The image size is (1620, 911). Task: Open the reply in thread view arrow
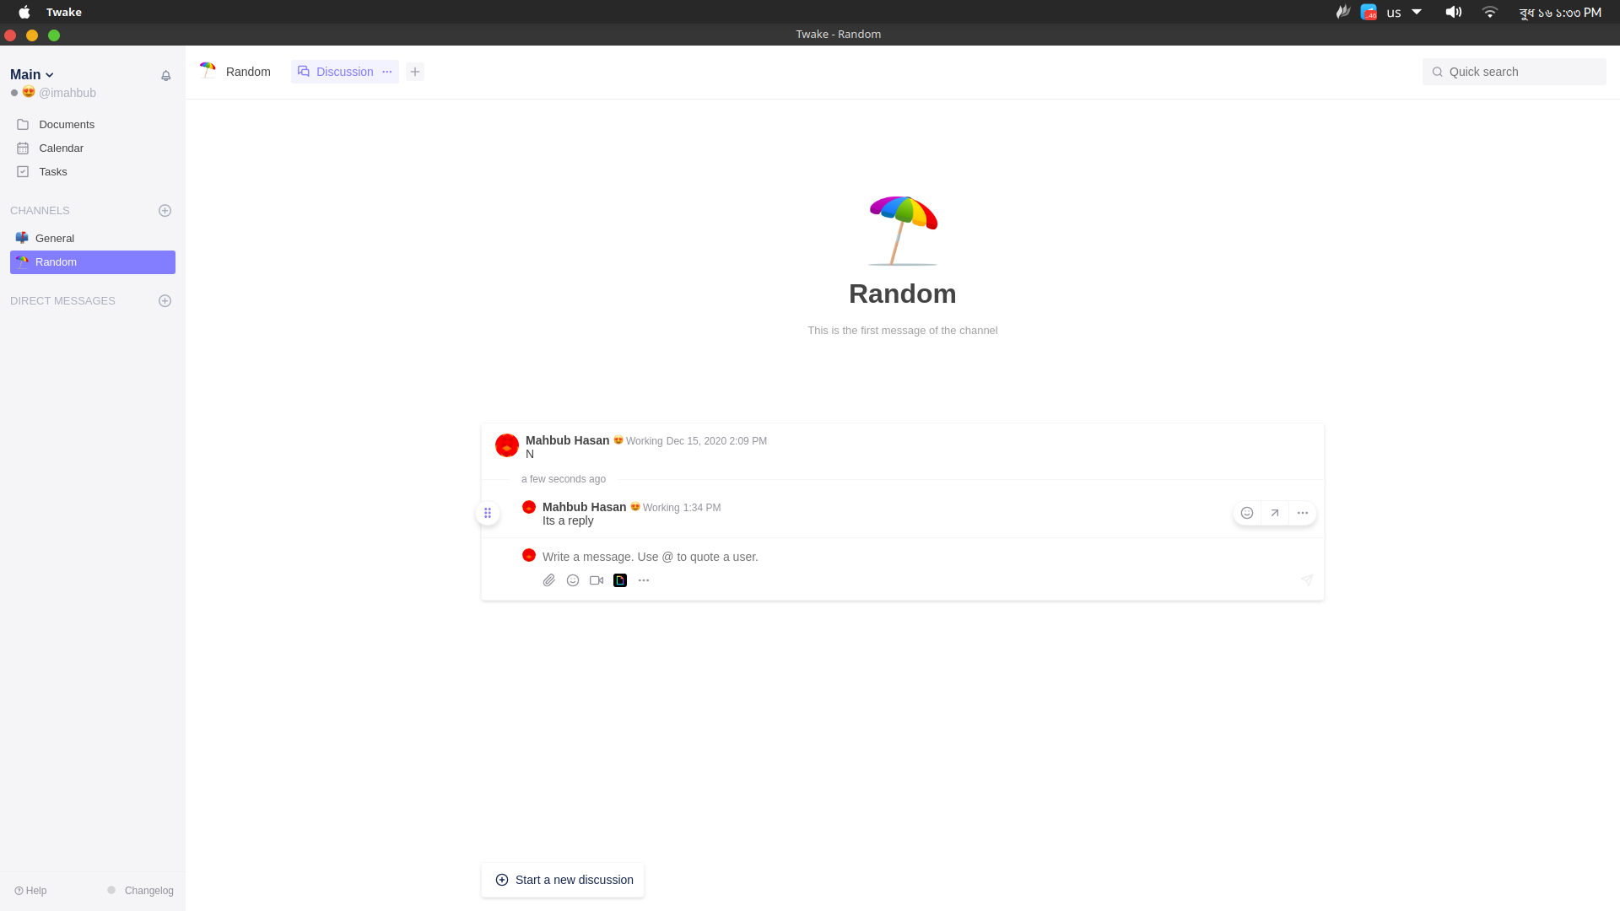coord(1275,513)
